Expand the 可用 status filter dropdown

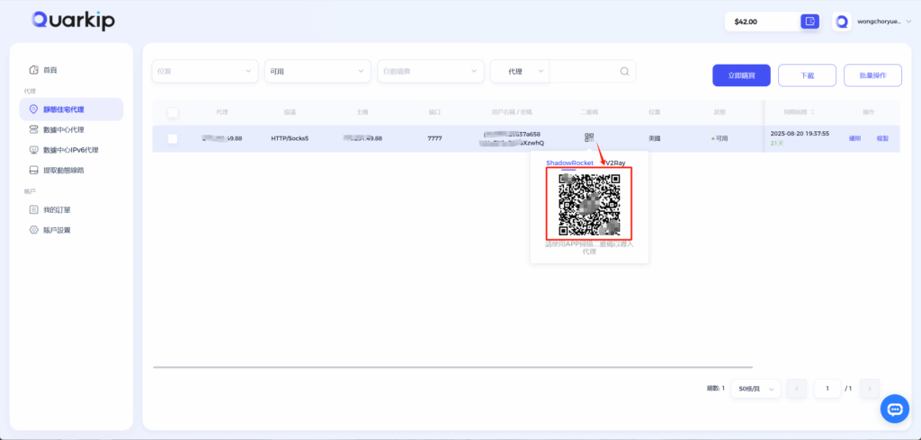point(317,71)
